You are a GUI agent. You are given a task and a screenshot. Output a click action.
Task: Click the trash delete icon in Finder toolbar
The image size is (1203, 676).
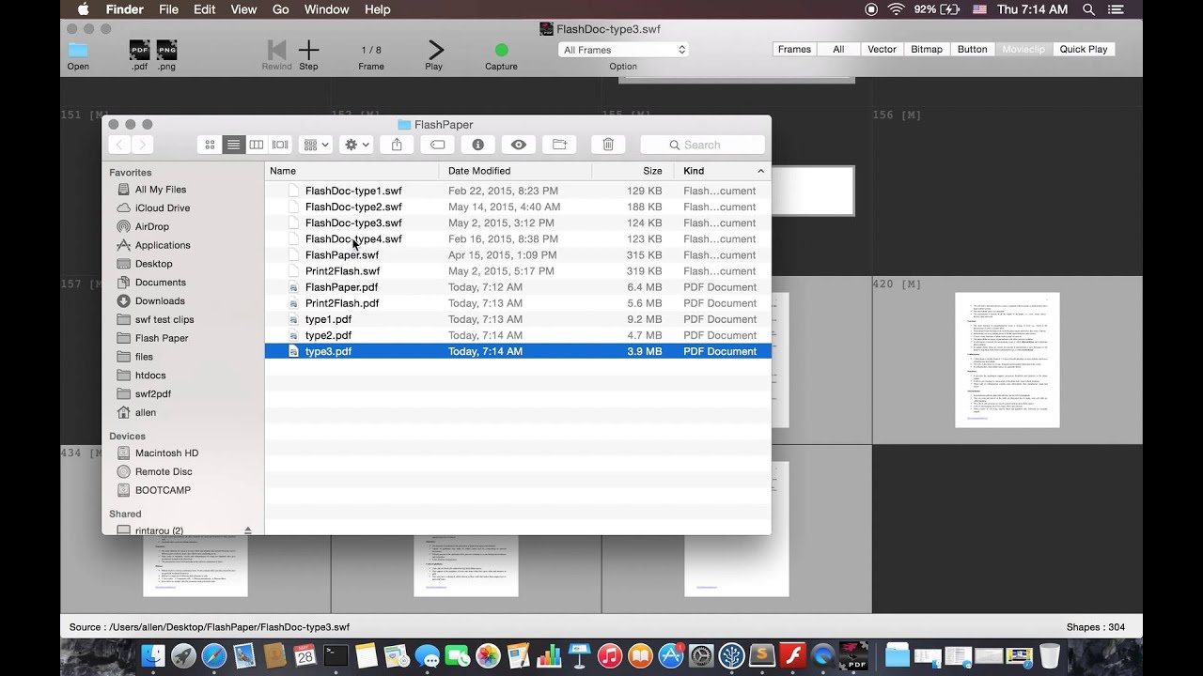coord(608,145)
